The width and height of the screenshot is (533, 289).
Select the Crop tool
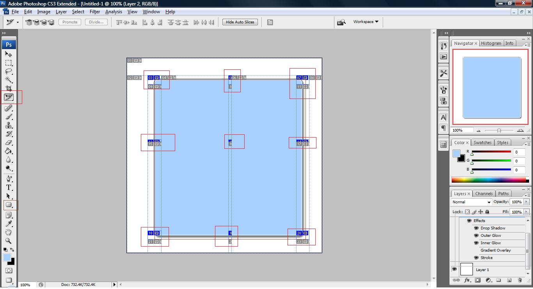click(x=9, y=89)
